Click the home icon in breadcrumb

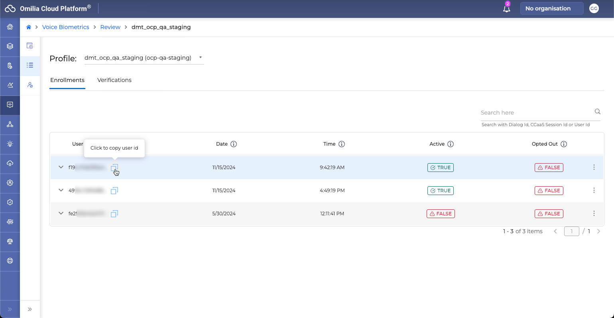click(x=29, y=27)
